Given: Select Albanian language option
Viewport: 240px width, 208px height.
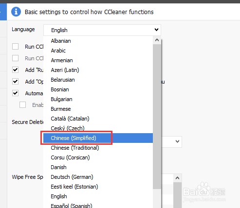Looking at the screenshot, I should (98, 41).
